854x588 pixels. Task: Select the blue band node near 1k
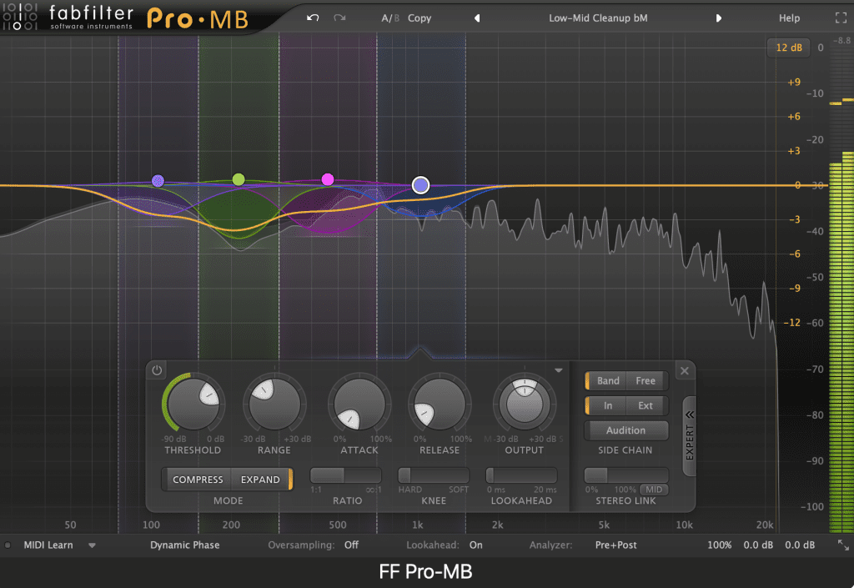(x=420, y=185)
